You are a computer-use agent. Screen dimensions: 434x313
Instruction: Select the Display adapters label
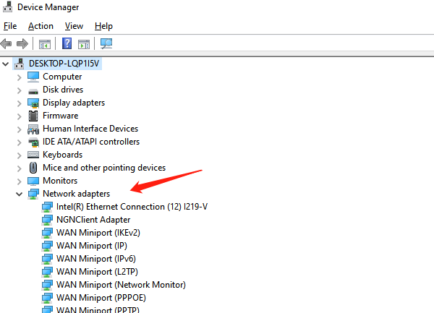click(x=74, y=103)
